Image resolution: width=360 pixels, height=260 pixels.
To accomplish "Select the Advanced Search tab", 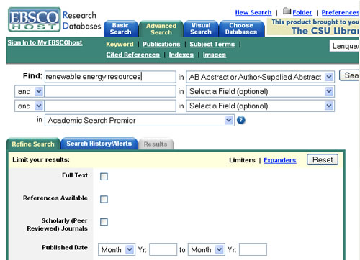I will pyautogui.click(x=161, y=29).
